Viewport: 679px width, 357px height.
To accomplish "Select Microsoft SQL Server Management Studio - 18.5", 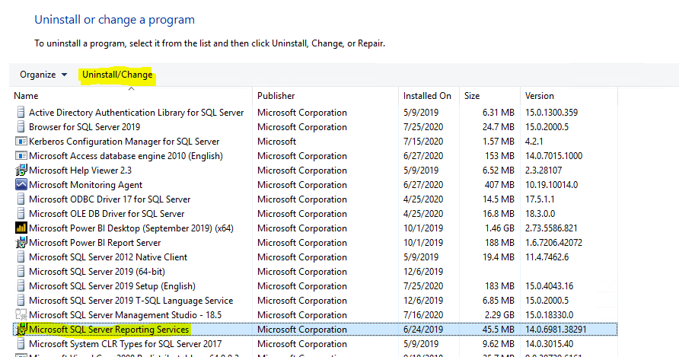I will [x=125, y=315].
